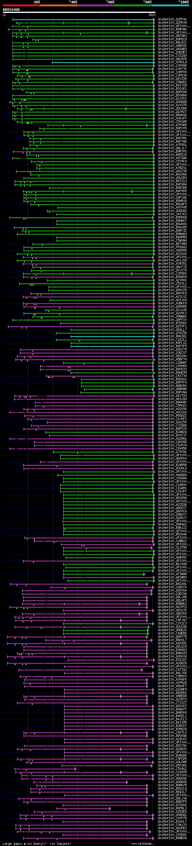Viewport: 192px width, 846px height.
Task: Select hit label UniRef100_A7R0L9
Action: 172,62
